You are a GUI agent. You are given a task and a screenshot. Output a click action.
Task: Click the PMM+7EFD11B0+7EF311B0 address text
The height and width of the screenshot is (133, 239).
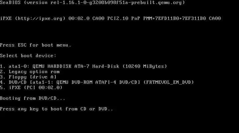click(x=175, y=19)
